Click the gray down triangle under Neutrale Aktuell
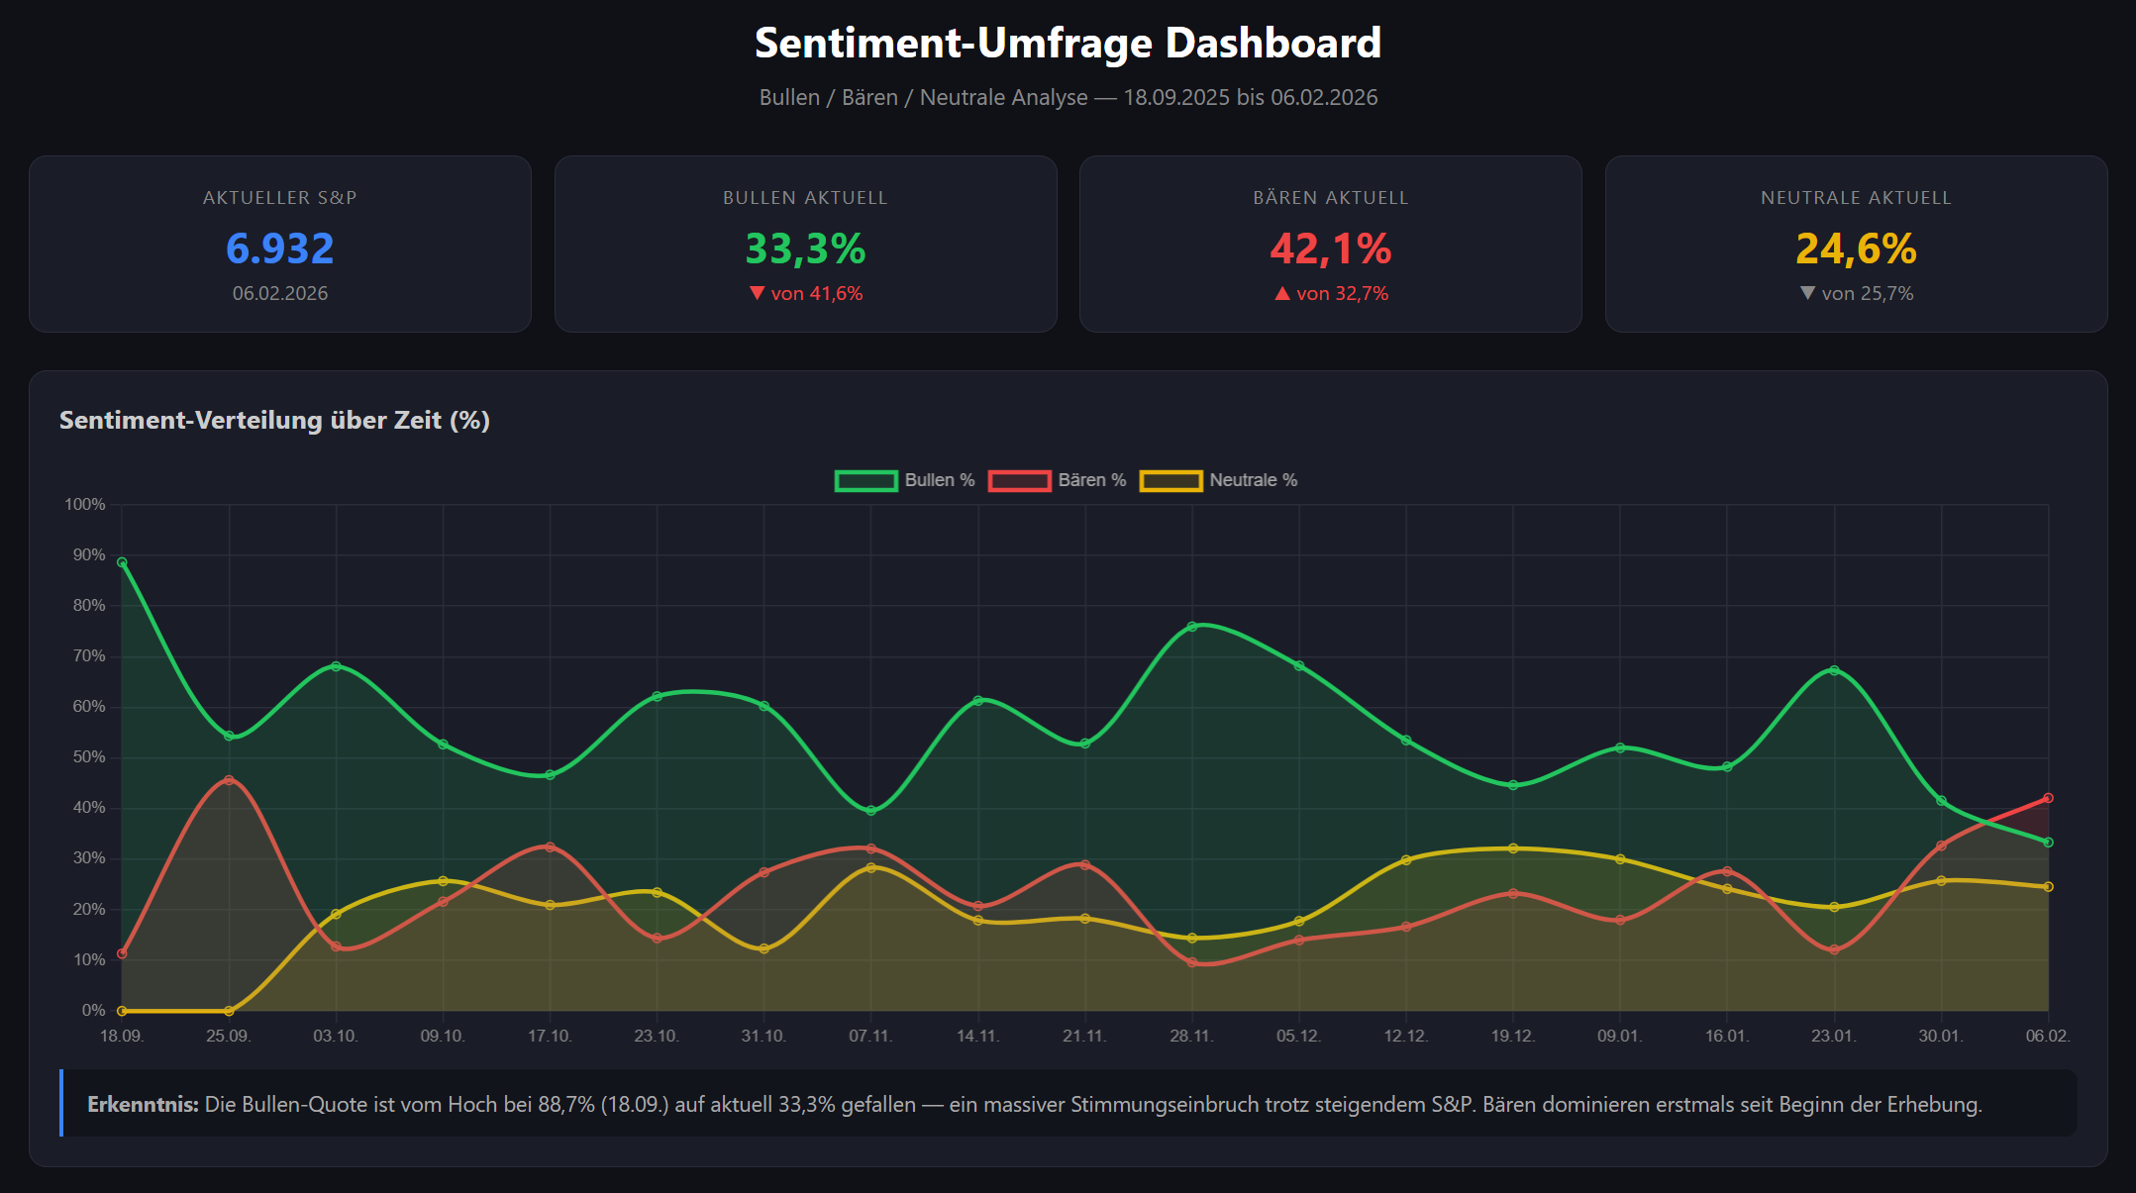The height and width of the screenshot is (1193, 2136). (x=1807, y=293)
